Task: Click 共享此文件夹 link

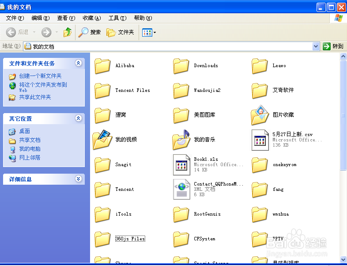Action: coord(35,97)
